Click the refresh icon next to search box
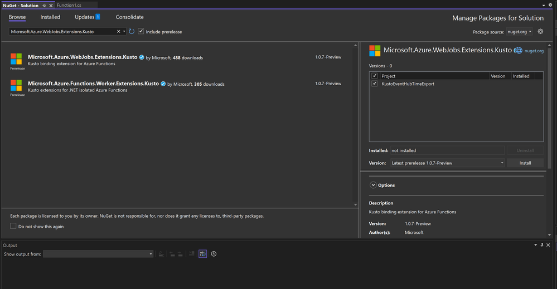 132,32
